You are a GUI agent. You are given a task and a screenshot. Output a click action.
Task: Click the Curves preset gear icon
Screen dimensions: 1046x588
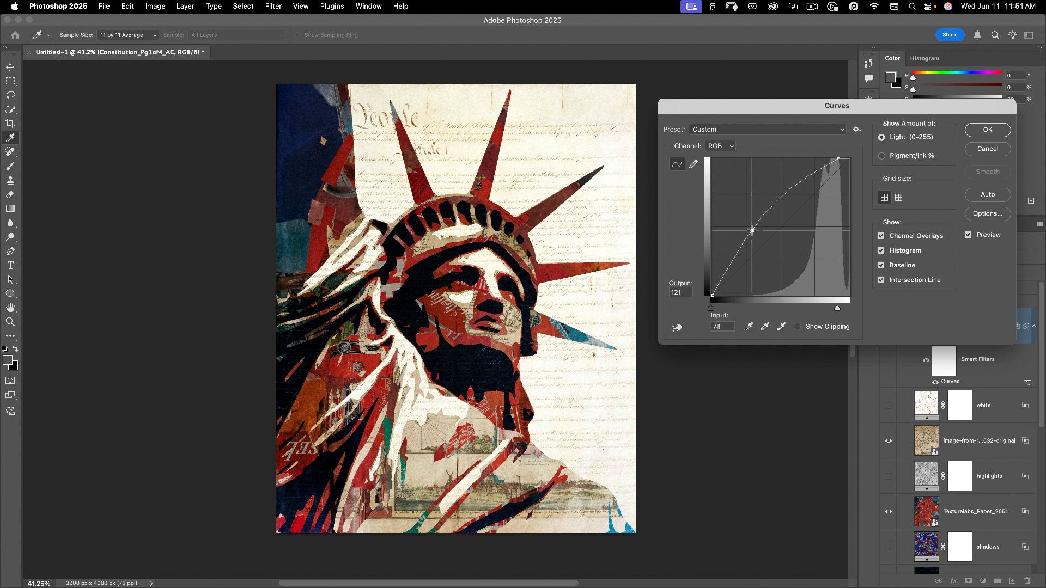click(x=856, y=130)
